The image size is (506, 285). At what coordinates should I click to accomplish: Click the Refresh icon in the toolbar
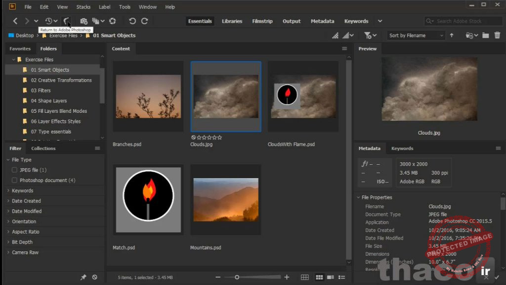click(113, 21)
